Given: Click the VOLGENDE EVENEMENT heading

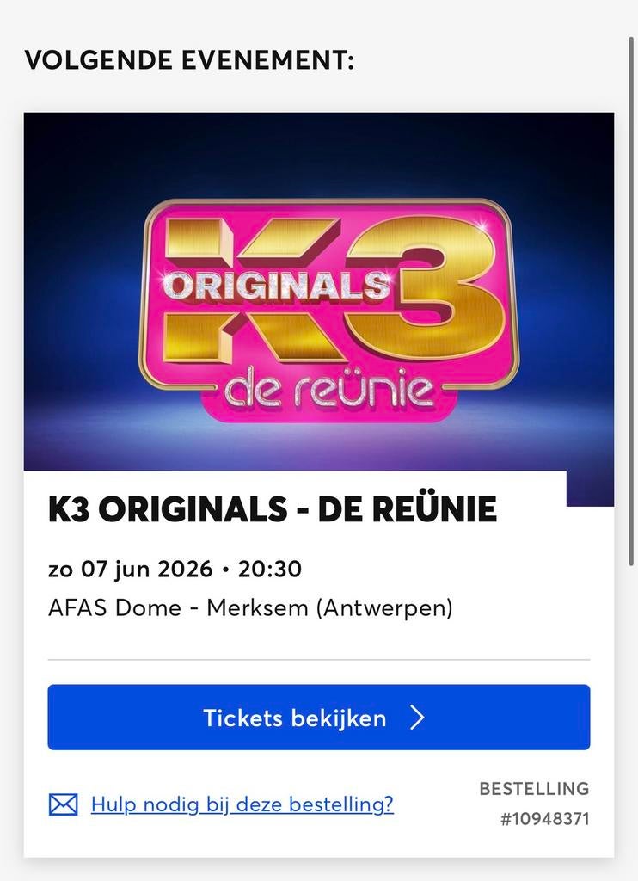Looking at the screenshot, I should (190, 61).
